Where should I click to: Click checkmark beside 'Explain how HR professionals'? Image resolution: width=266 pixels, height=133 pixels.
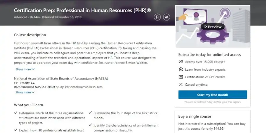(16, 130)
